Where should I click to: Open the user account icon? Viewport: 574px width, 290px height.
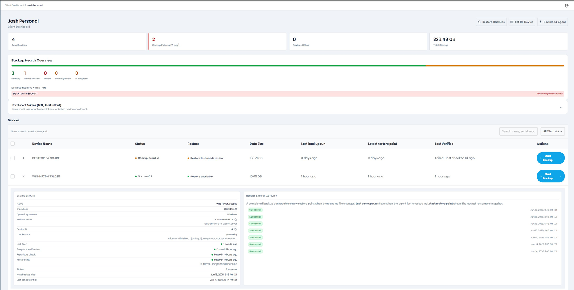pyautogui.click(x=566, y=5)
